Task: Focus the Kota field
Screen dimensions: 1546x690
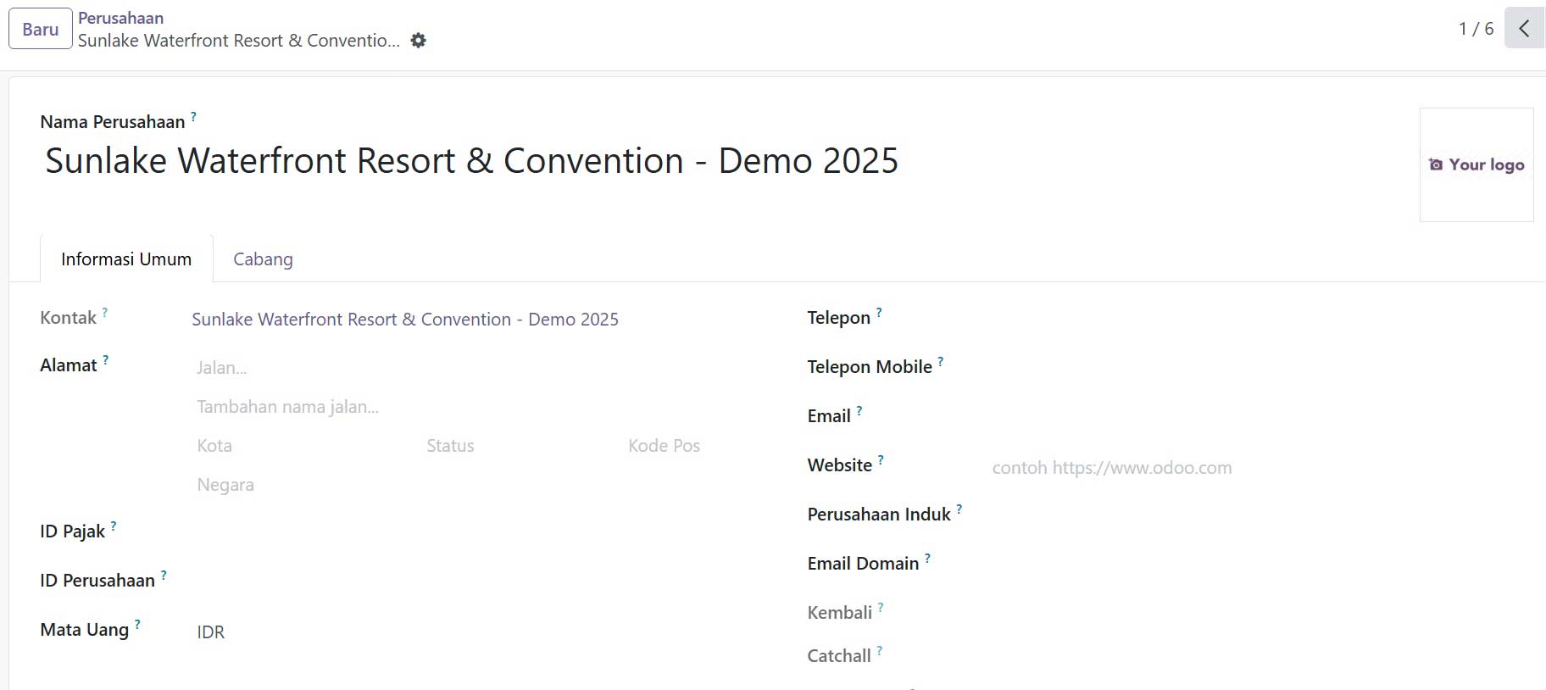Action: click(x=303, y=446)
